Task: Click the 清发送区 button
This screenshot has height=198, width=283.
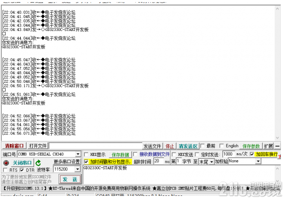Action: (188, 146)
